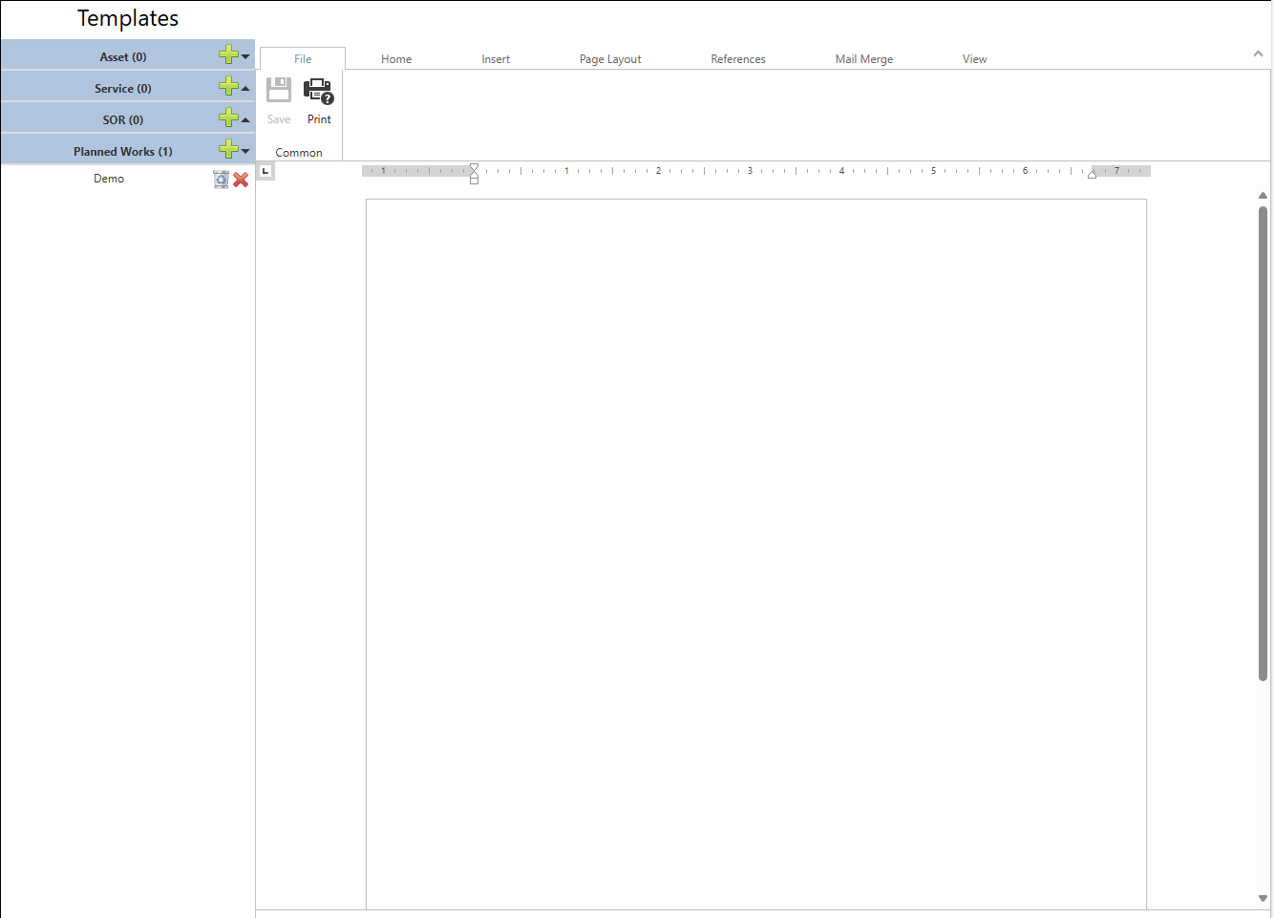Toggle the SOR section arrow
The height and width of the screenshot is (918, 1274).
point(246,120)
